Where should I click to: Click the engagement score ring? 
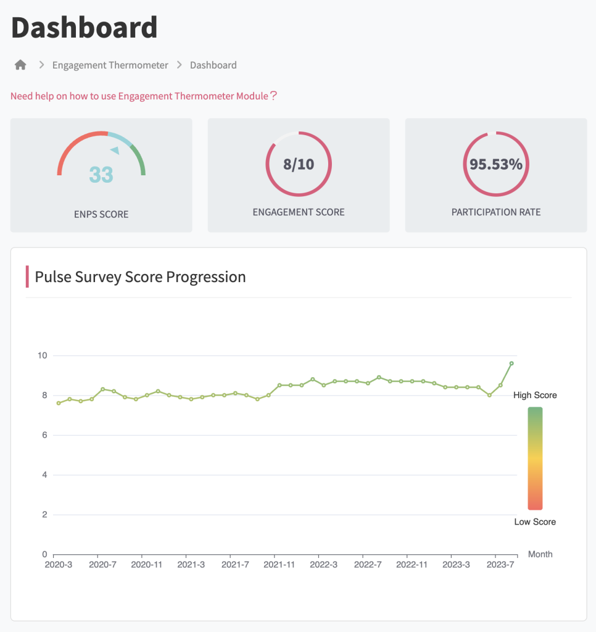[299, 164]
